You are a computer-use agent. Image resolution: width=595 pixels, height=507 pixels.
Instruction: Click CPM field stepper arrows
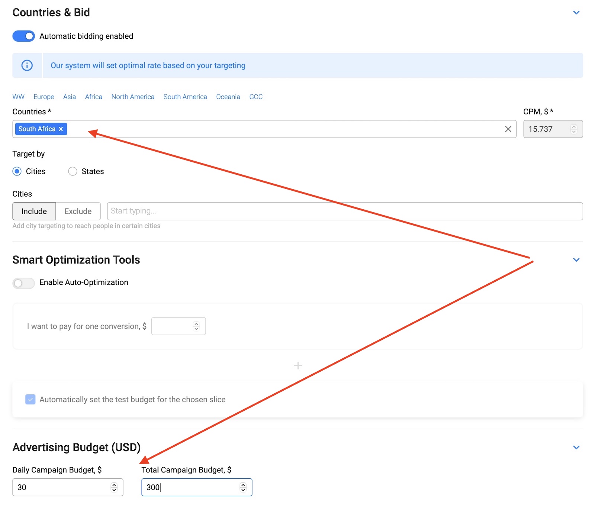(574, 129)
